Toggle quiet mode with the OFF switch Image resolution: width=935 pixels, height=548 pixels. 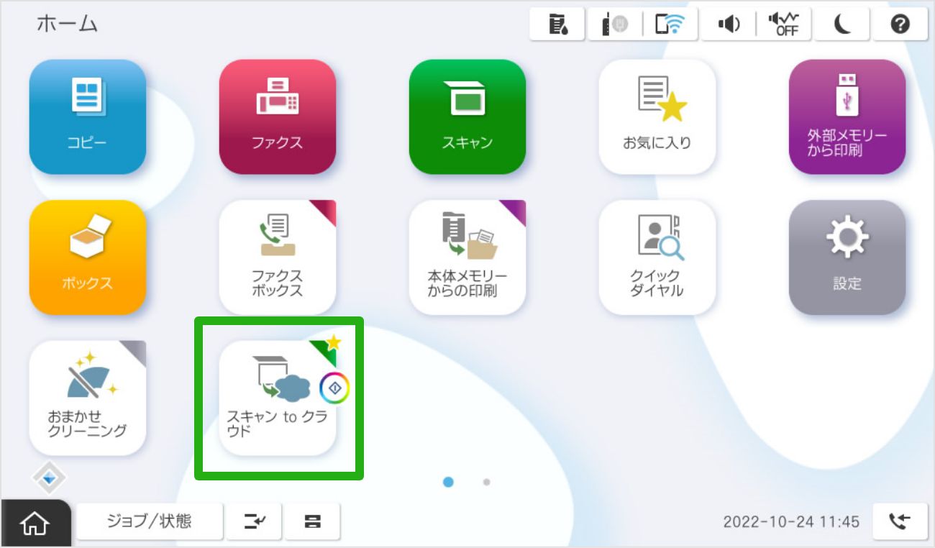(x=784, y=24)
